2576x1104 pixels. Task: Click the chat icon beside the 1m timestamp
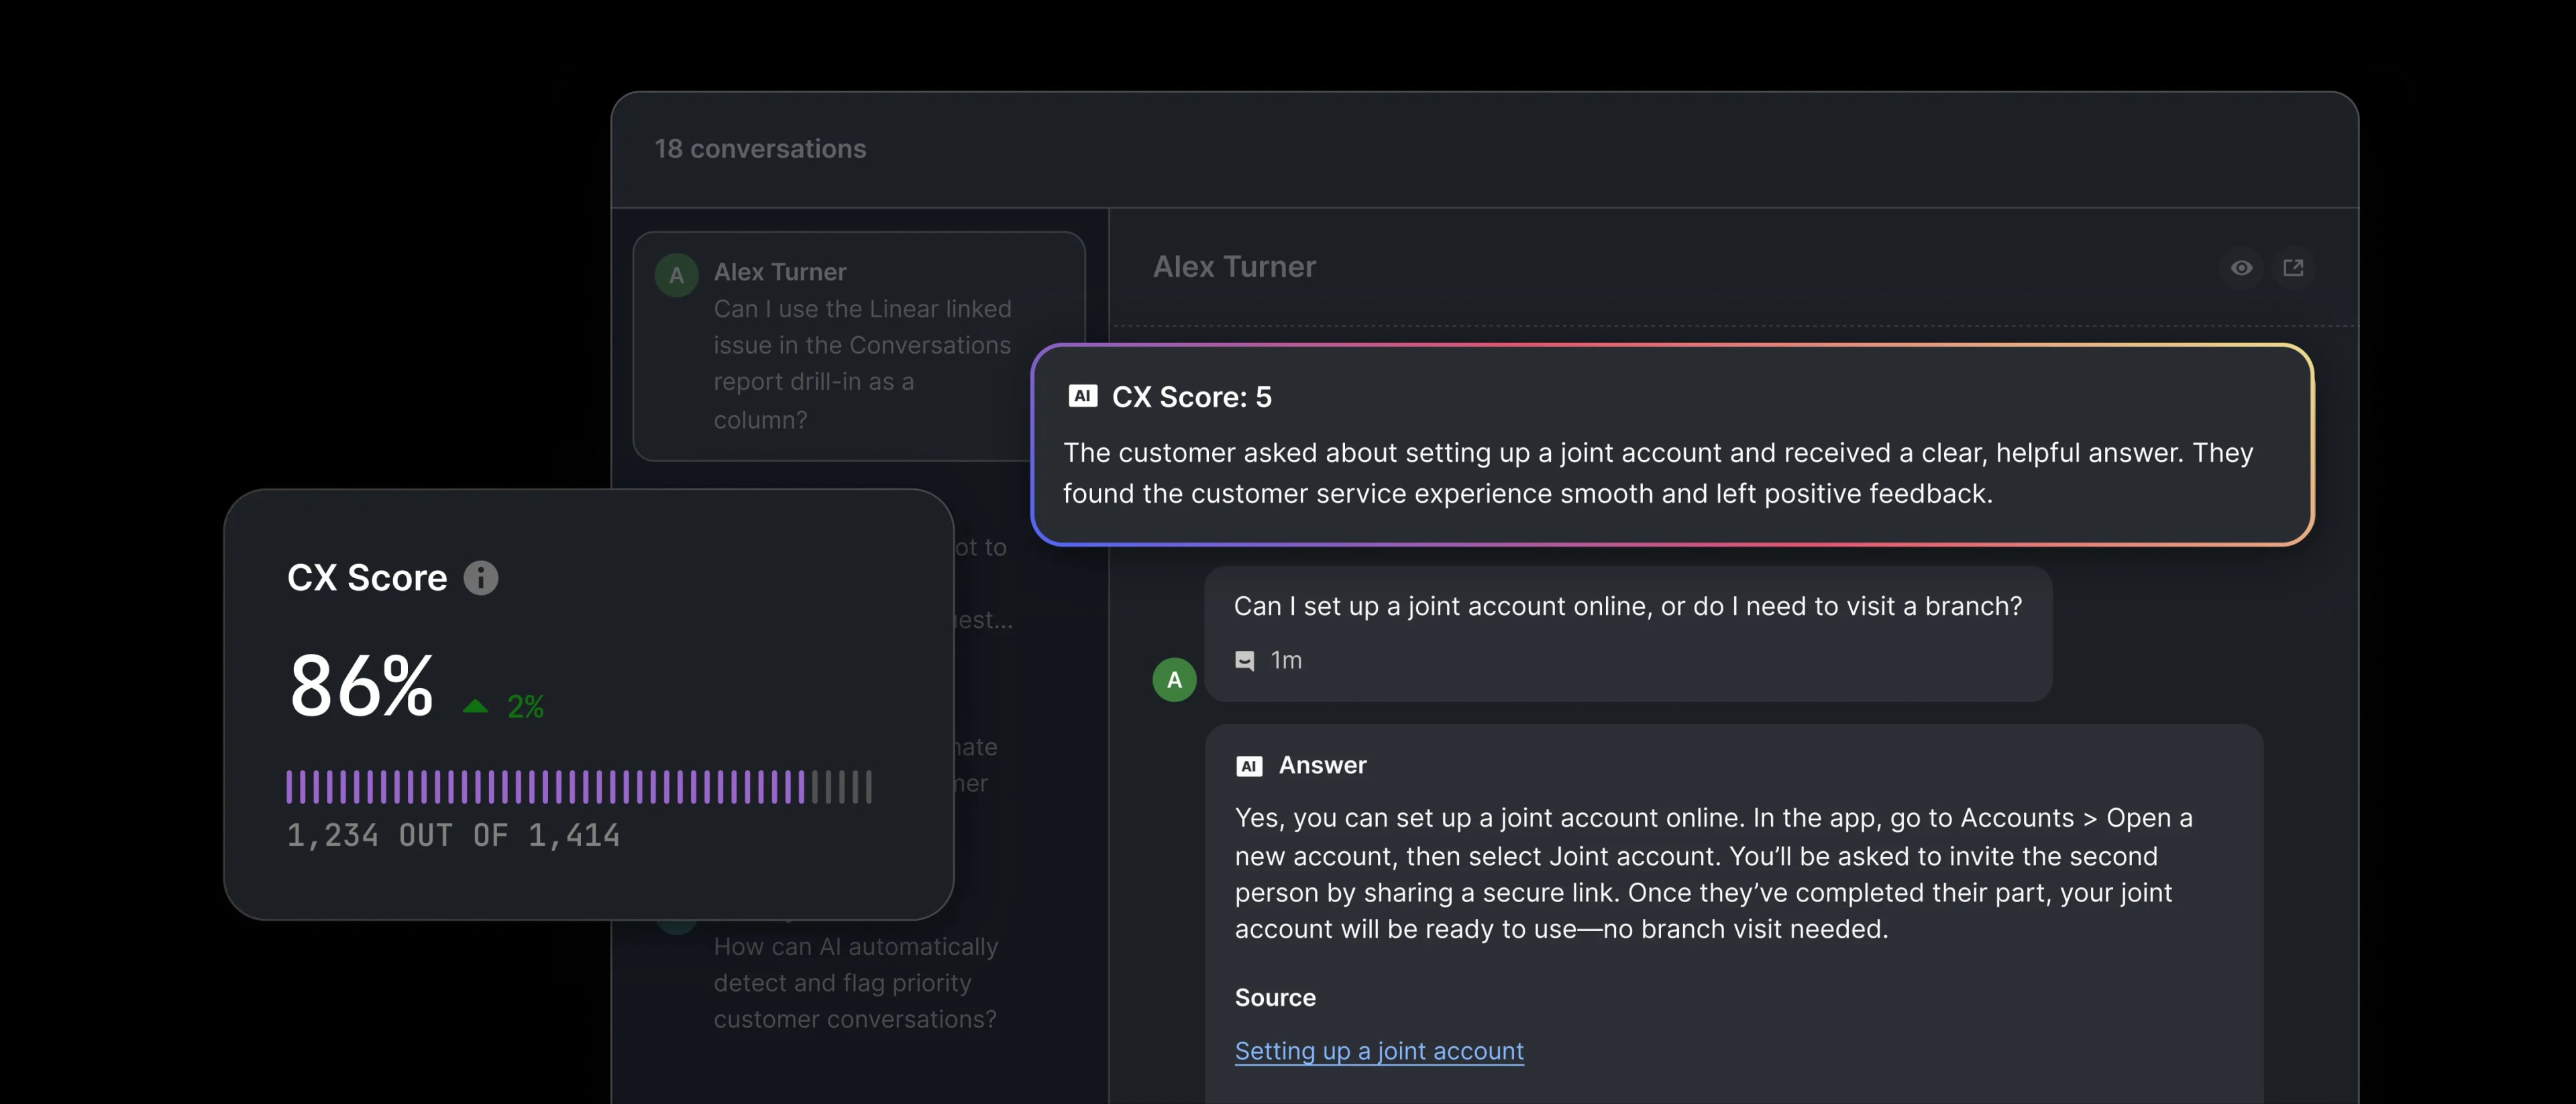point(1245,661)
